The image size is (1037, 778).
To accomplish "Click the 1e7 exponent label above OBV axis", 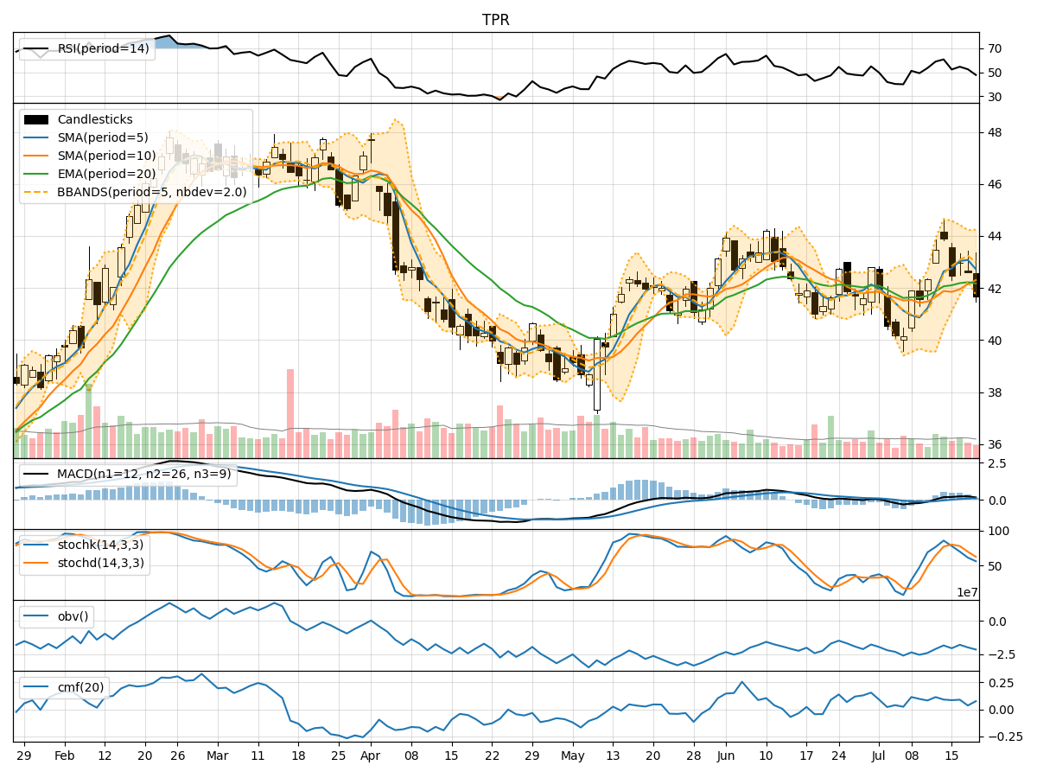I will 969,592.
